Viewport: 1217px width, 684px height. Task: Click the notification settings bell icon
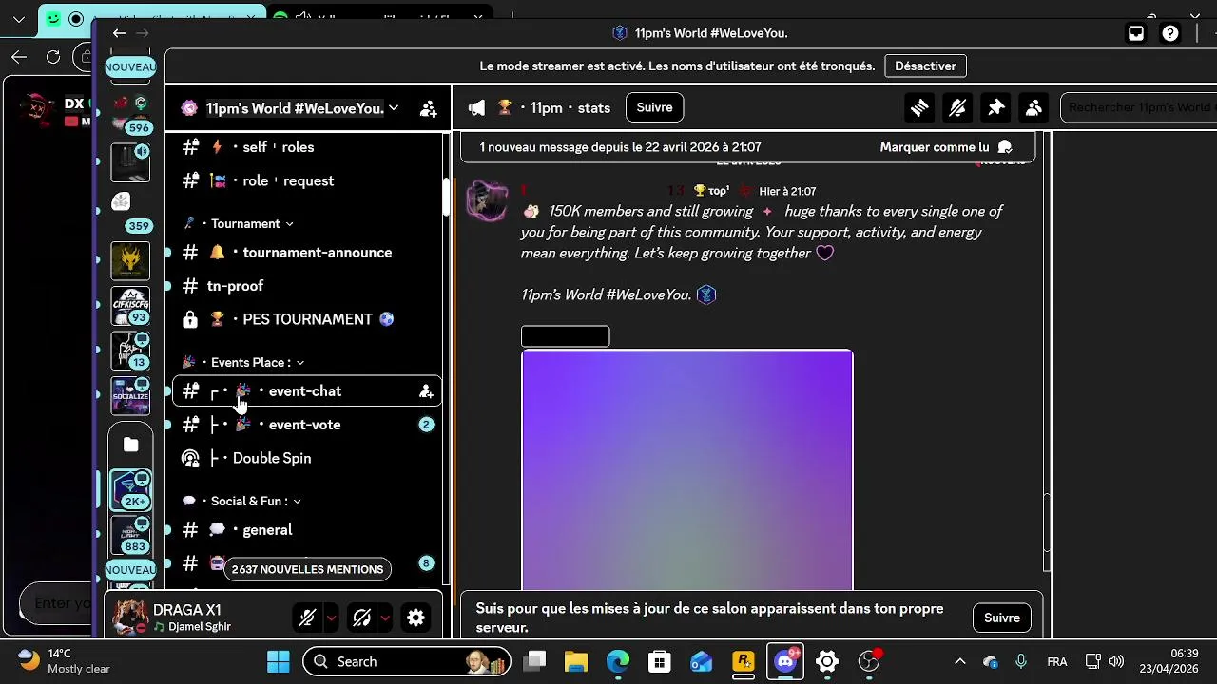[957, 108]
